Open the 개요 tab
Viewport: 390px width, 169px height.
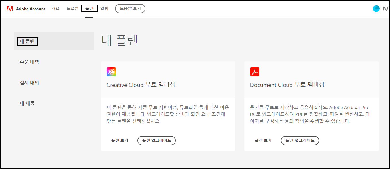[55, 9]
